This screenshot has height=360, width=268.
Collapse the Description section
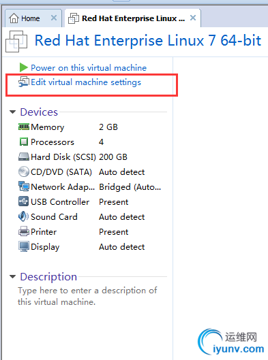[12, 277]
